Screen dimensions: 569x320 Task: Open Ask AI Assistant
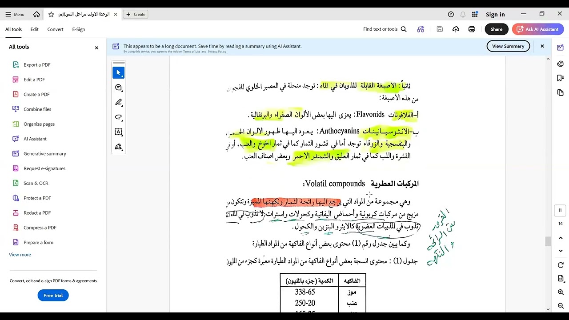click(538, 29)
